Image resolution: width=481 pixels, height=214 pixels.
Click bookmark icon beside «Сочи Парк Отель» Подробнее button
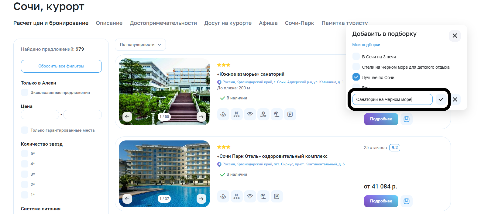pos(407,201)
